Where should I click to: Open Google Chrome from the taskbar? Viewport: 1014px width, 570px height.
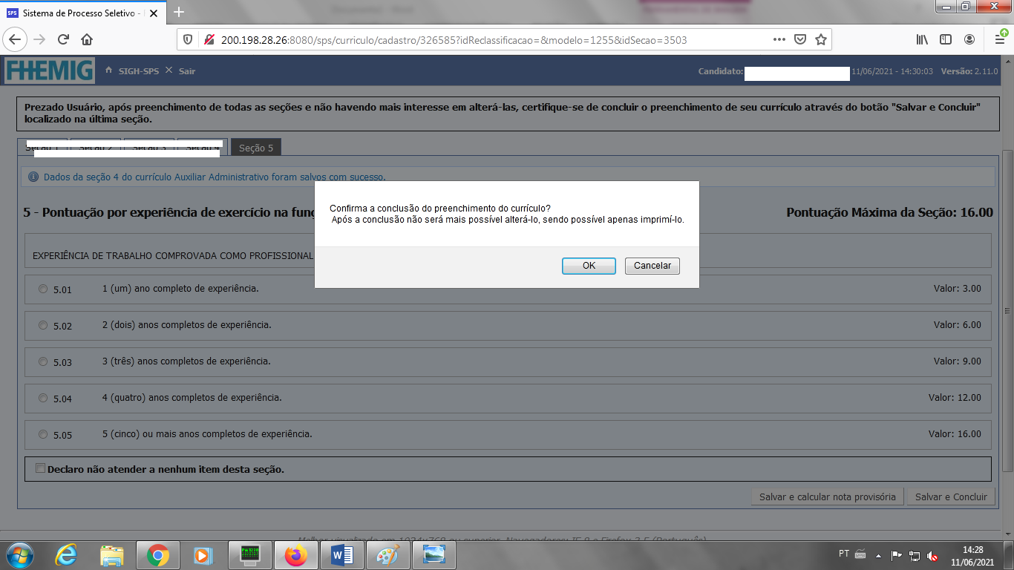coord(157,555)
